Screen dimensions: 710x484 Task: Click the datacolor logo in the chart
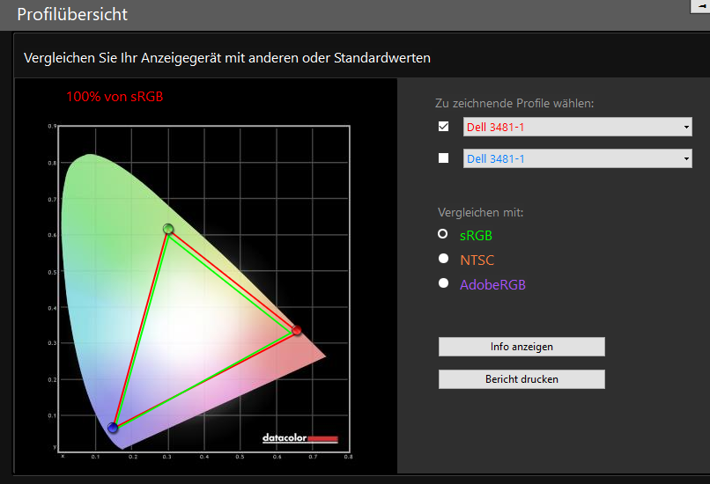300,438
